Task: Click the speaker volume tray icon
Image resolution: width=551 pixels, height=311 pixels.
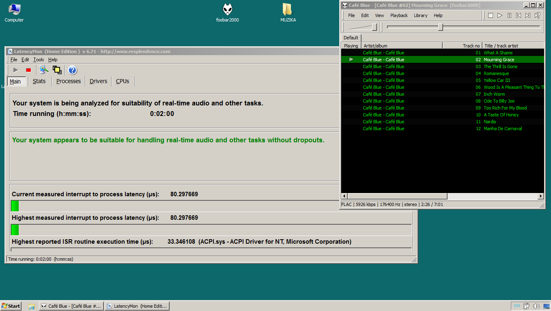Action: (x=536, y=306)
